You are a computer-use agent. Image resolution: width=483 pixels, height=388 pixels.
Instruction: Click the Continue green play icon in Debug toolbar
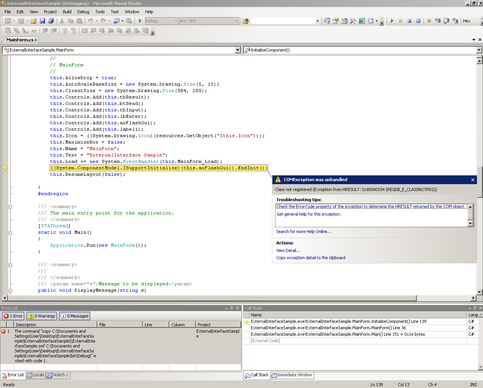(x=392, y=21)
